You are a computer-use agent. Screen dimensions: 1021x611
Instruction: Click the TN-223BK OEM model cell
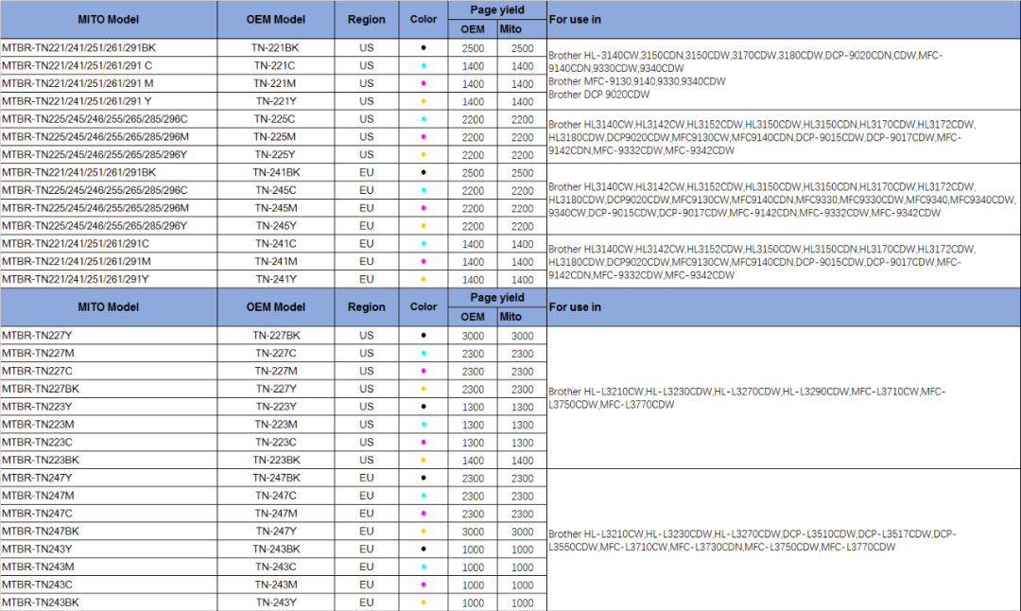[x=275, y=460]
